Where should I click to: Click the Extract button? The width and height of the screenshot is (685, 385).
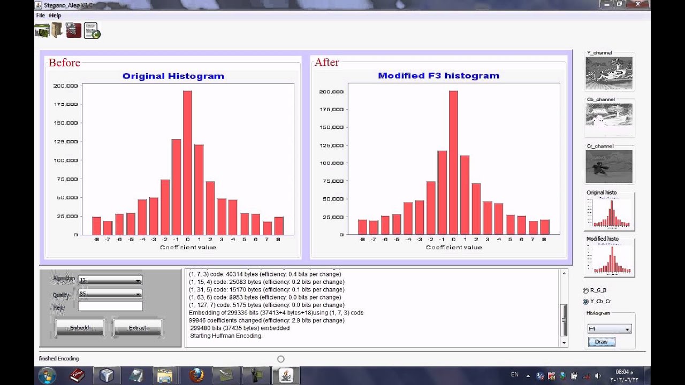point(138,328)
